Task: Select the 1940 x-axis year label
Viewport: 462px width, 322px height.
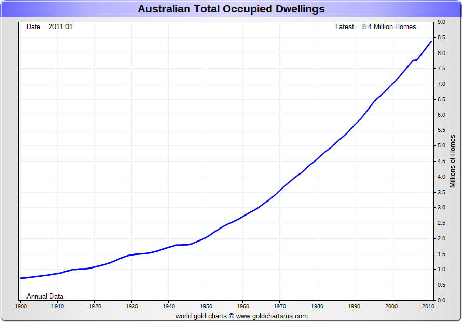Action: click(x=169, y=306)
